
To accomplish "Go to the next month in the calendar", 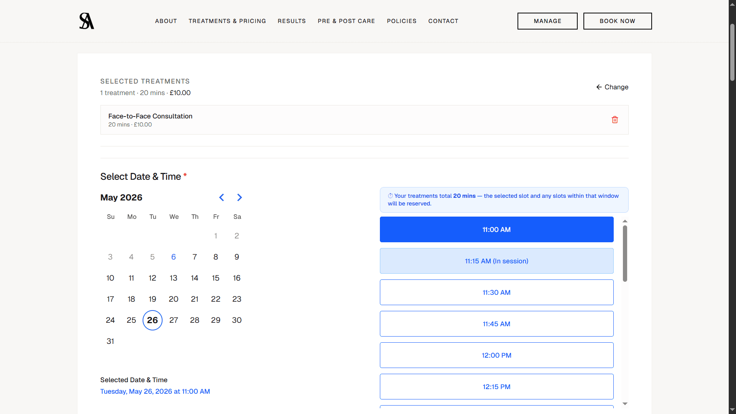I will tap(240, 197).
